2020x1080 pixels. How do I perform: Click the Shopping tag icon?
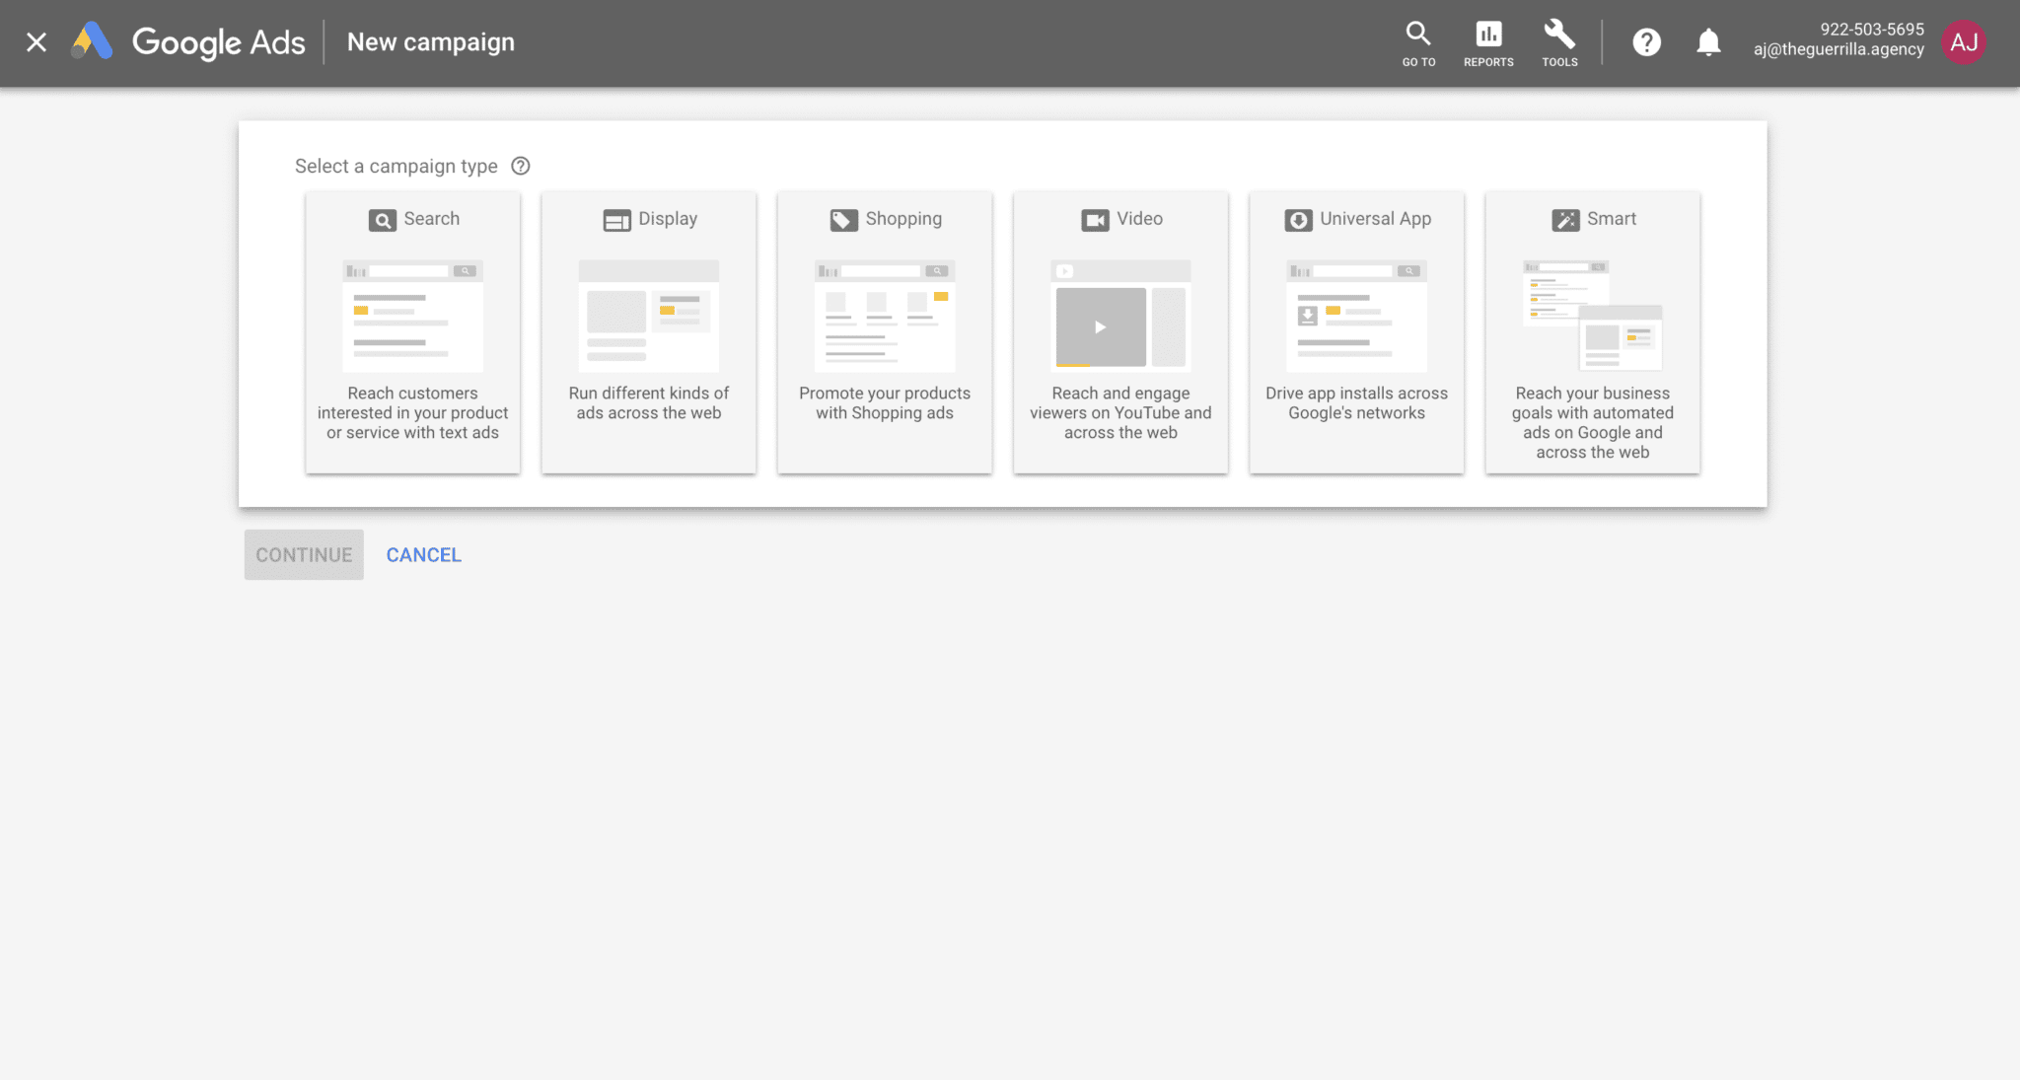843,220
